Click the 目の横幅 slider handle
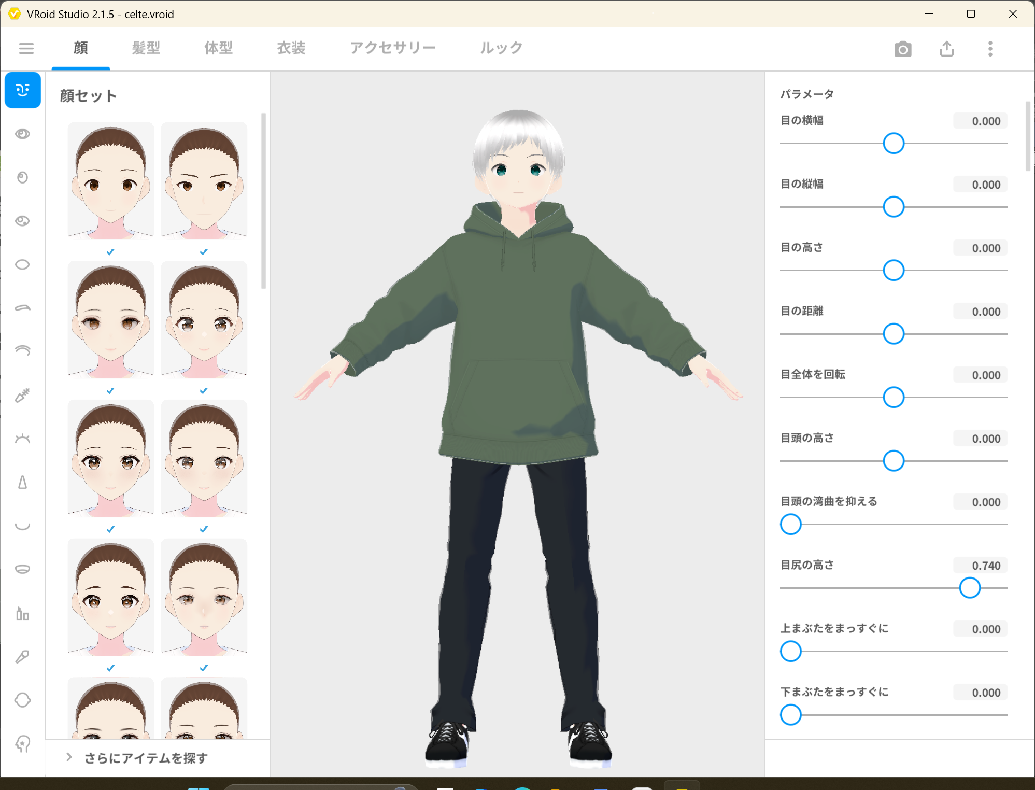This screenshot has width=1035, height=790. (x=893, y=143)
